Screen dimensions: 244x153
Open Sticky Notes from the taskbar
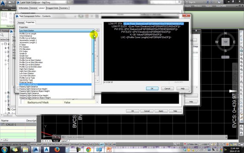15,150
